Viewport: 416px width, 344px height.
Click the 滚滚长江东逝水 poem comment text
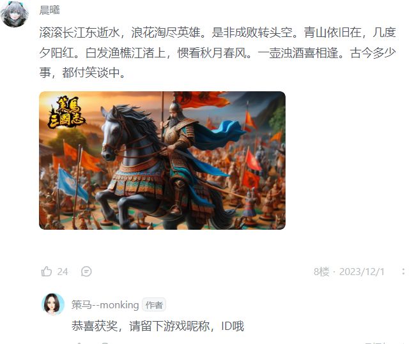pyautogui.click(x=217, y=52)
